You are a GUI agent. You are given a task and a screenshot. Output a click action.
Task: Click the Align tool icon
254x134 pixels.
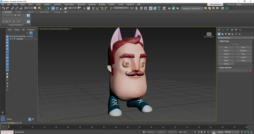tap(136, 8)
